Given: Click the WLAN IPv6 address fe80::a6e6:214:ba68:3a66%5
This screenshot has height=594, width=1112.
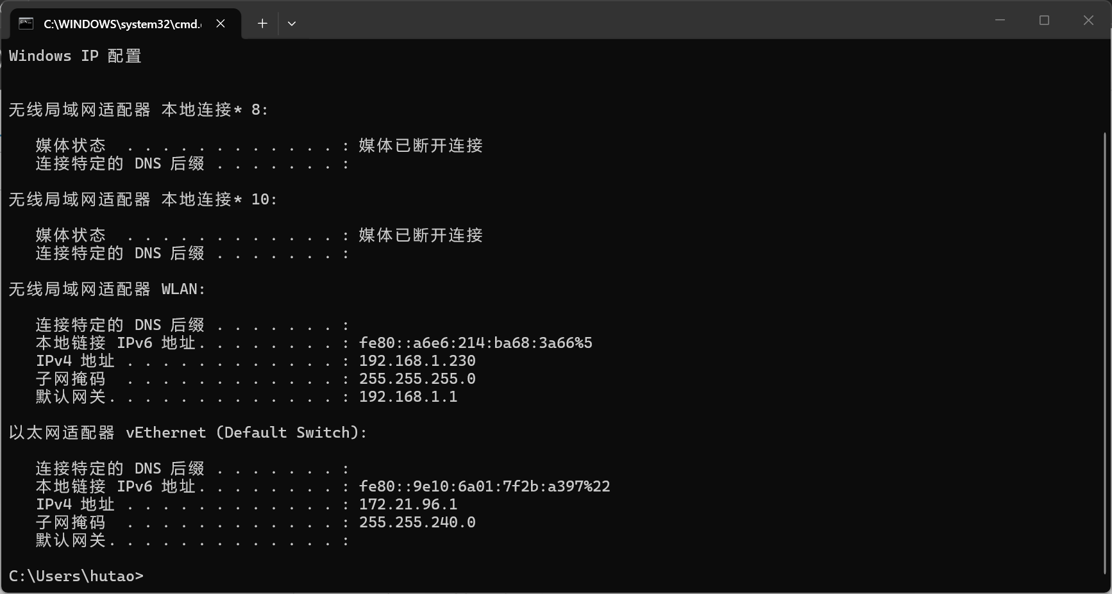Looking at the screenshot, I should coord(475,343).
